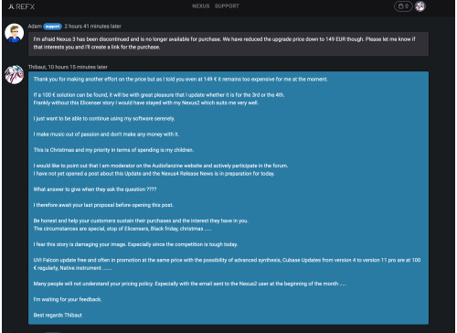Click the 'Best regards Thibaut' signature line
457x333 pixels.
pyautogui.click(x=58, y=315)
